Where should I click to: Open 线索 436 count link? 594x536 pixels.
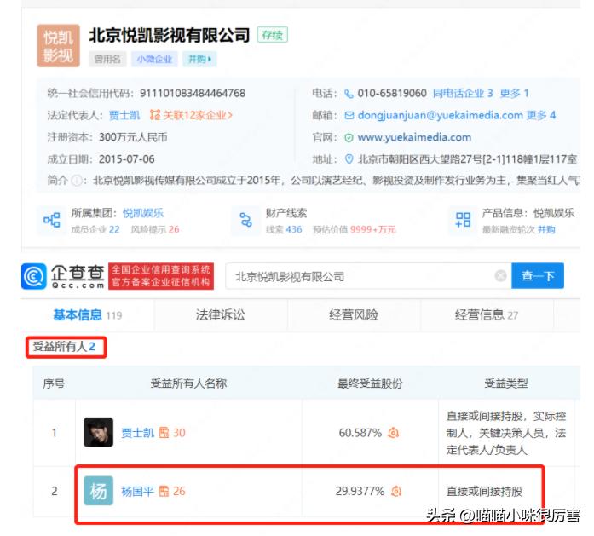click(284, 229)
